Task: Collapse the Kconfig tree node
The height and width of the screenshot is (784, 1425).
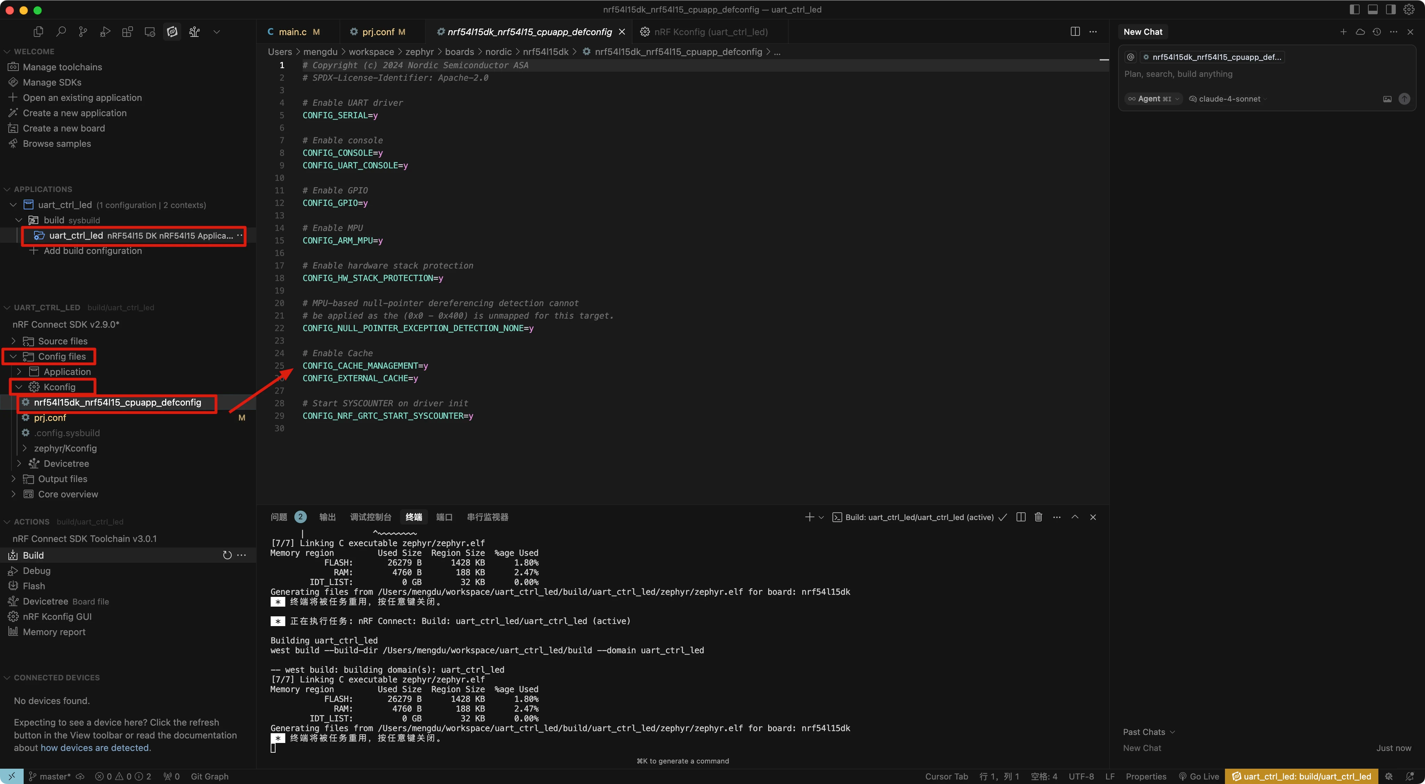Action: tap(19, 387)
